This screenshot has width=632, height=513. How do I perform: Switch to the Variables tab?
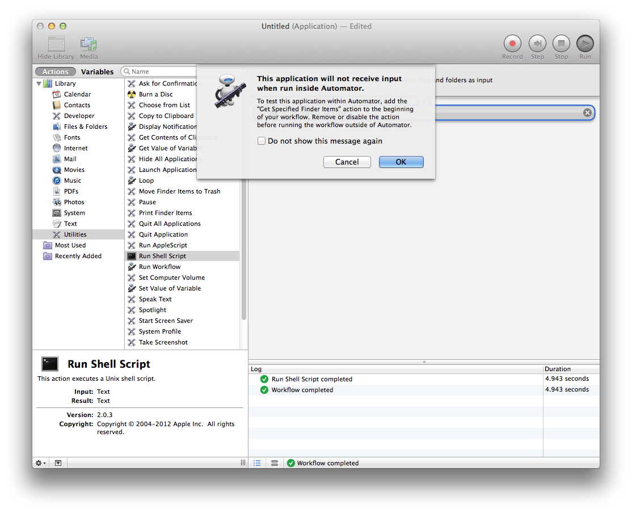[x=97, y=72]
